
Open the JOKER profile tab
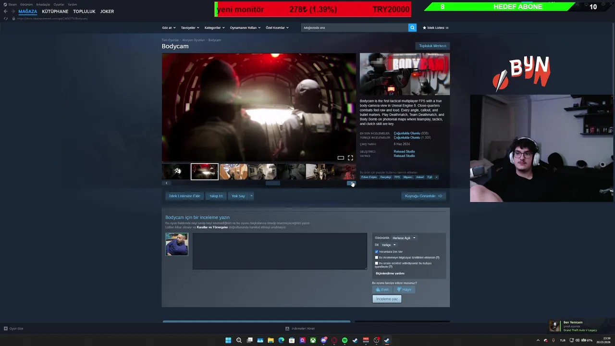[107, 12]
